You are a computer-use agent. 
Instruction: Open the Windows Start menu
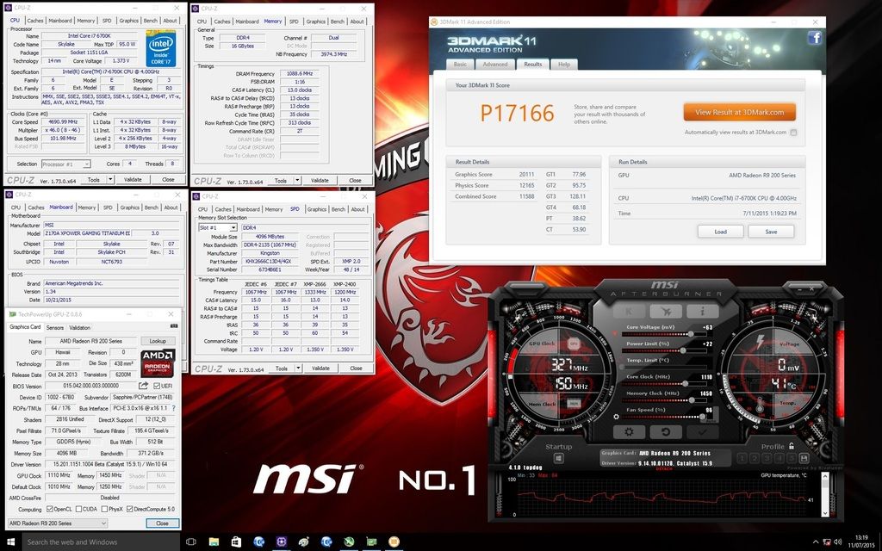[10, 542]
